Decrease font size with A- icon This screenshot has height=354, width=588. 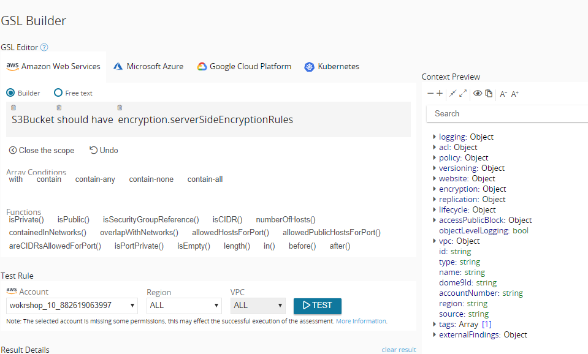click(x=503, y=94)
